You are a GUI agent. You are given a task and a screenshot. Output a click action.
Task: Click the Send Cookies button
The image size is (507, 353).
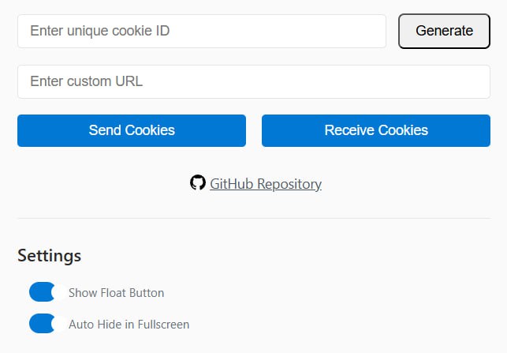click(132, 130)
